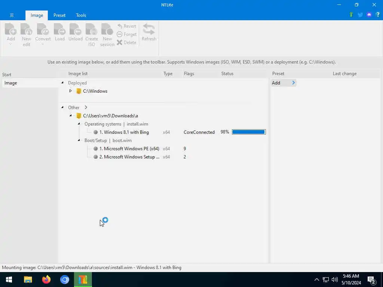Viewport: 383px width, 287px height.
Task: Click the chevron next to Other
Action: click(x=86, y=107)
